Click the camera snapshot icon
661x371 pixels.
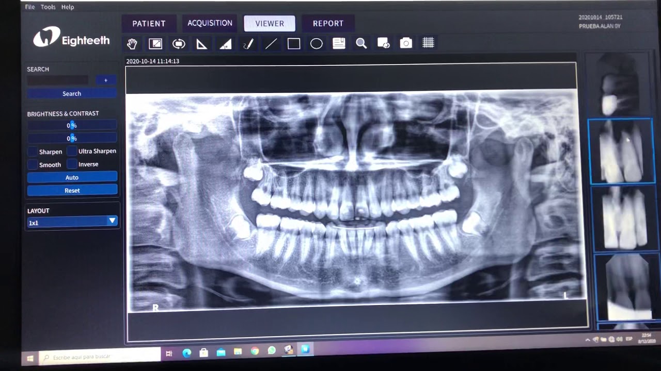coord(406,43)
